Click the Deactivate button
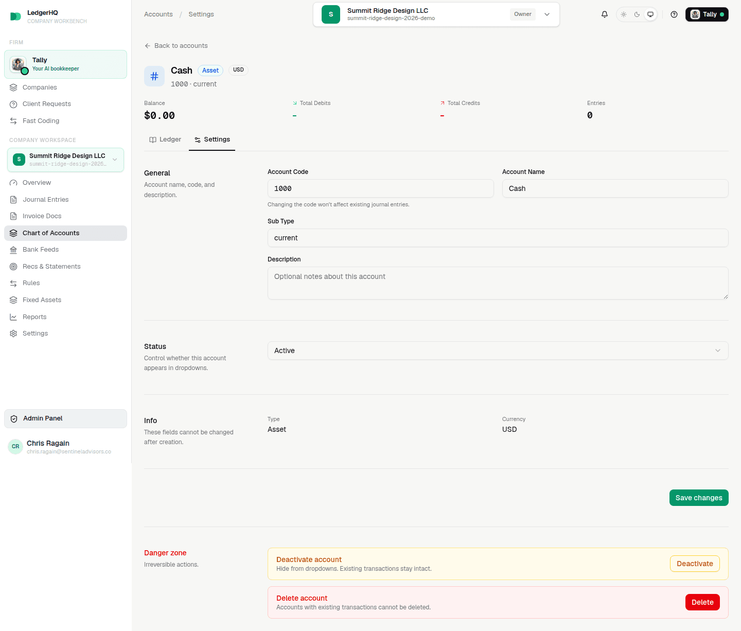 (695, 564)
